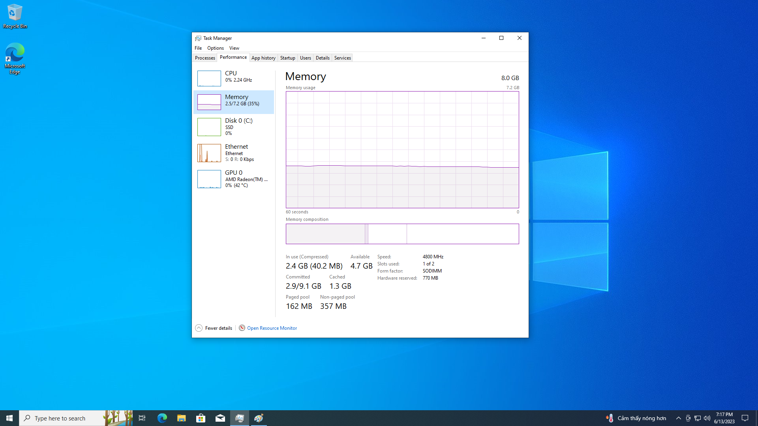Click the View menu
Screen dimensions: 758x426
click(x=234, y=48)
